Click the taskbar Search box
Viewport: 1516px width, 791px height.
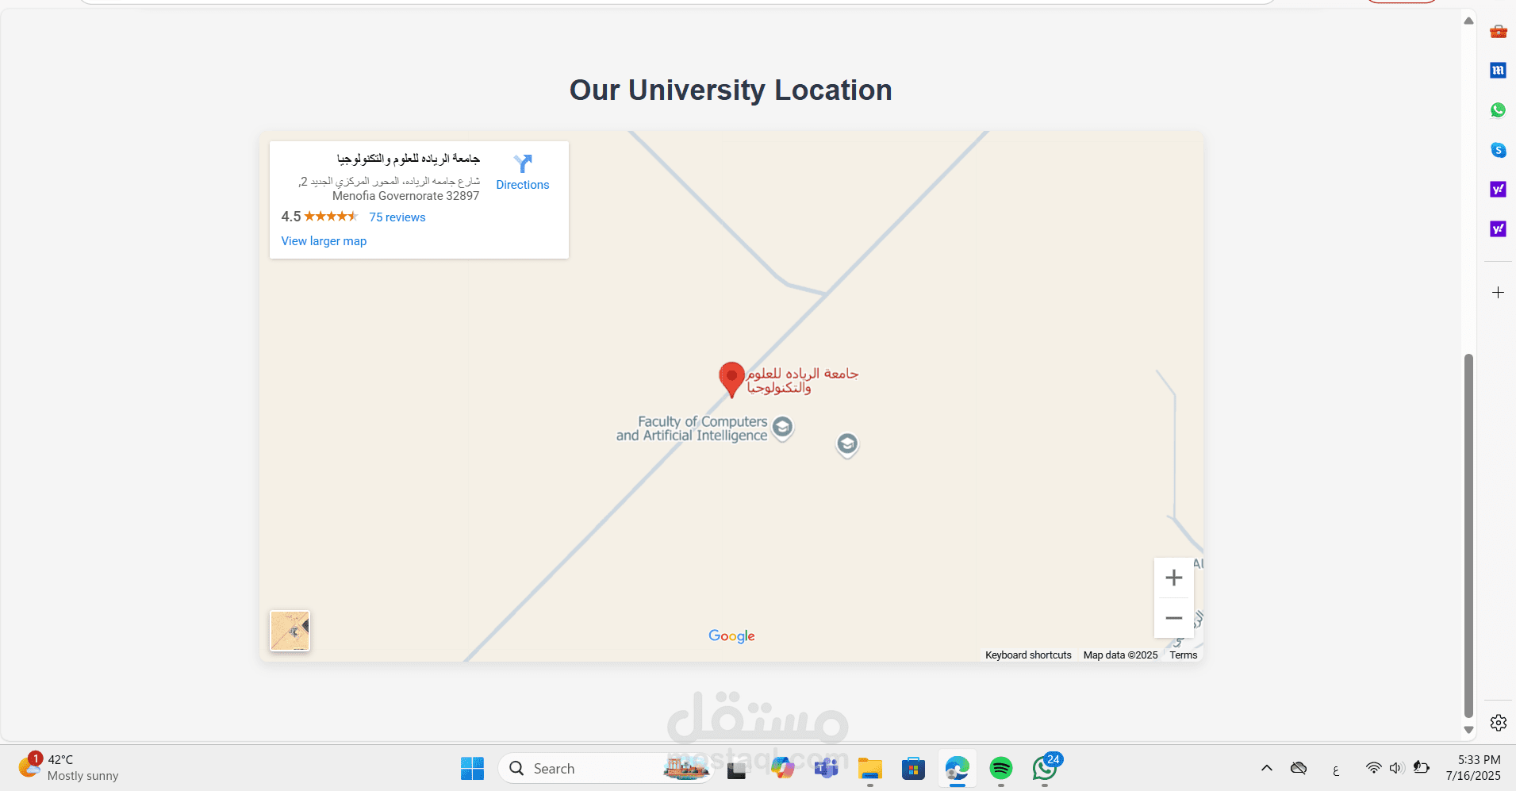click(605, 768)
